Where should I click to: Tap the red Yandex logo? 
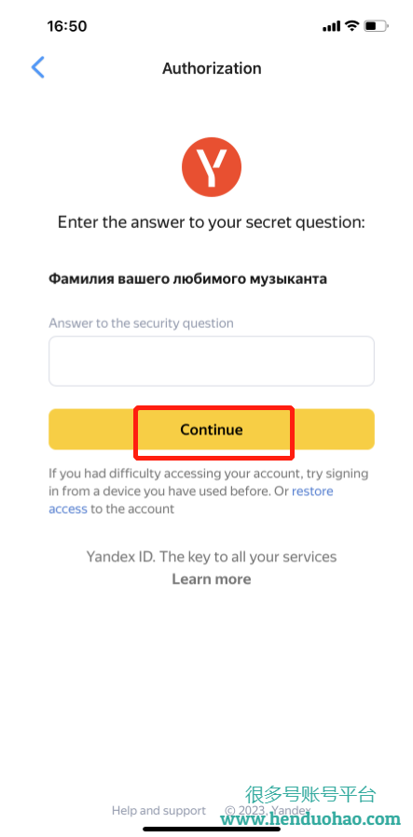tap(212, 167)
